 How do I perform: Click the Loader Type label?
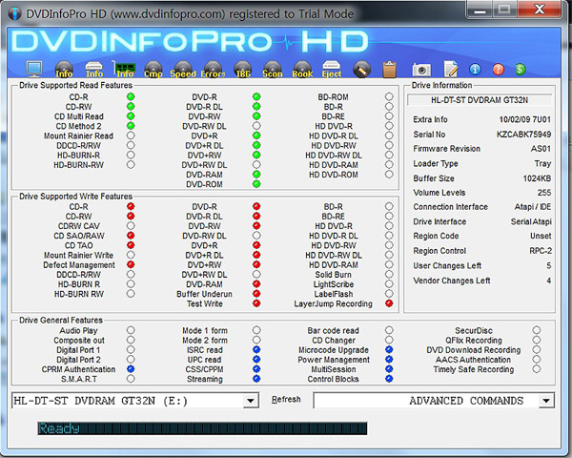[x=436, y=163]
